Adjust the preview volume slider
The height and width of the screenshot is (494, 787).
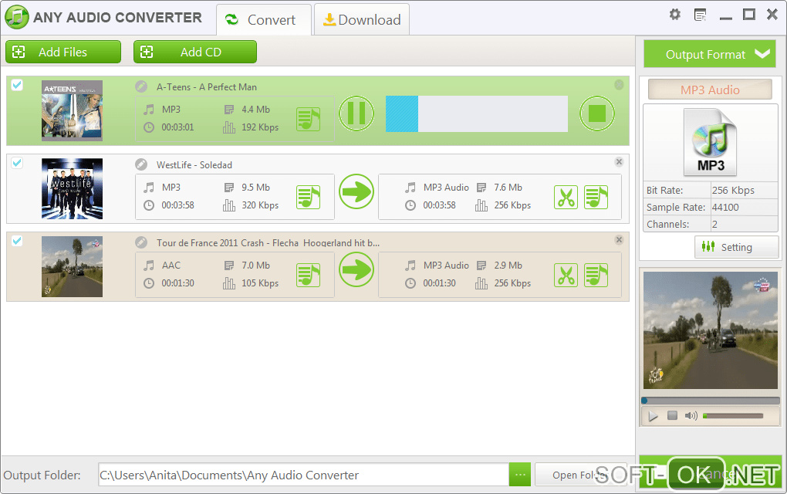733,416
